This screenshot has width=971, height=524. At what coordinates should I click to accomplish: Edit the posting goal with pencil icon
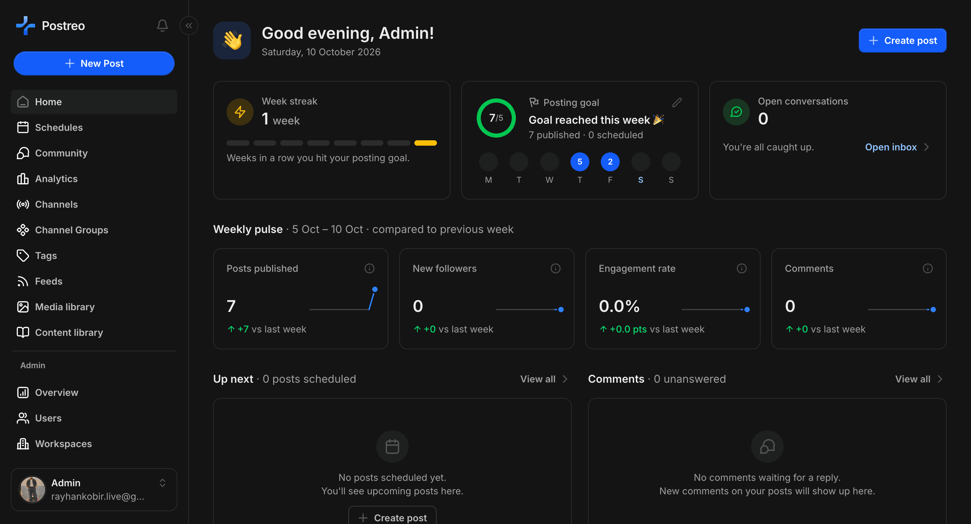(x=677, y=102)
